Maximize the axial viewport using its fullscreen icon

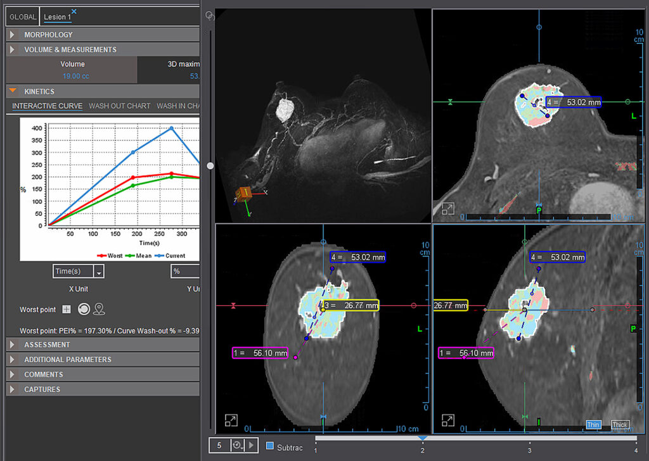pyautogui.click(x=447, y=207)
